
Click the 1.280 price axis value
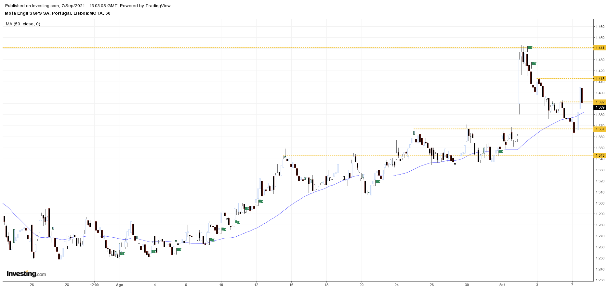tap(600, 225)
